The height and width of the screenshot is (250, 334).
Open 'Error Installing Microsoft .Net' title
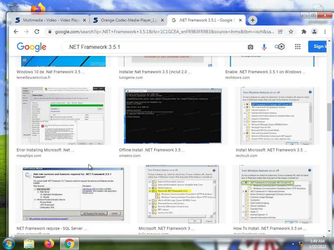[x=45, y=150]
